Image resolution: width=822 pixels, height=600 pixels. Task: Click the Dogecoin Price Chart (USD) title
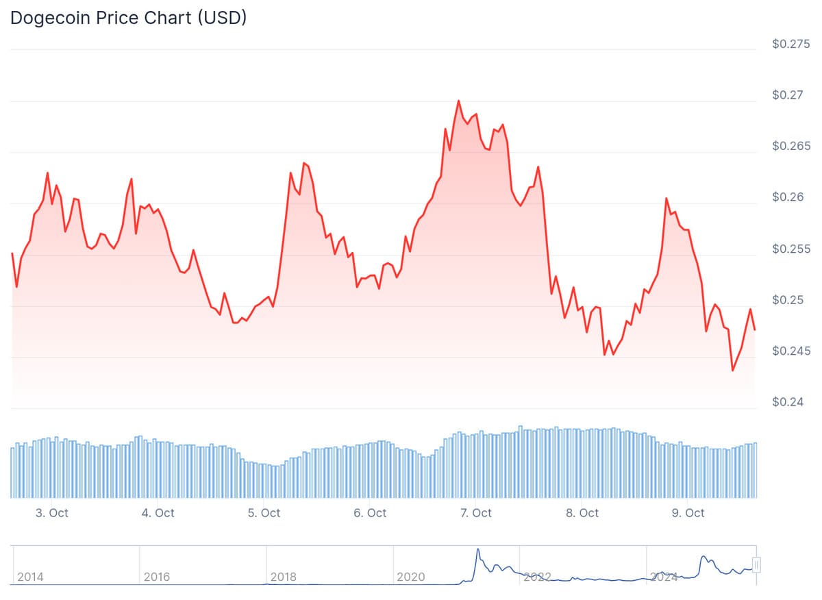(x=128, y=18)
